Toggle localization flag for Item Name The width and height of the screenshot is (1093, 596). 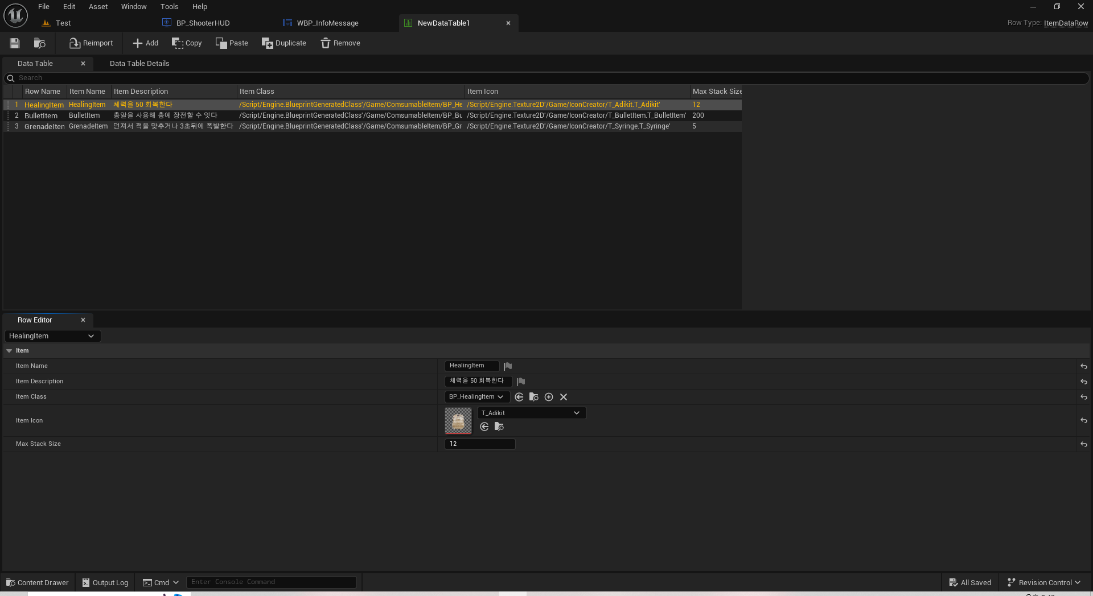pos(508,366)
